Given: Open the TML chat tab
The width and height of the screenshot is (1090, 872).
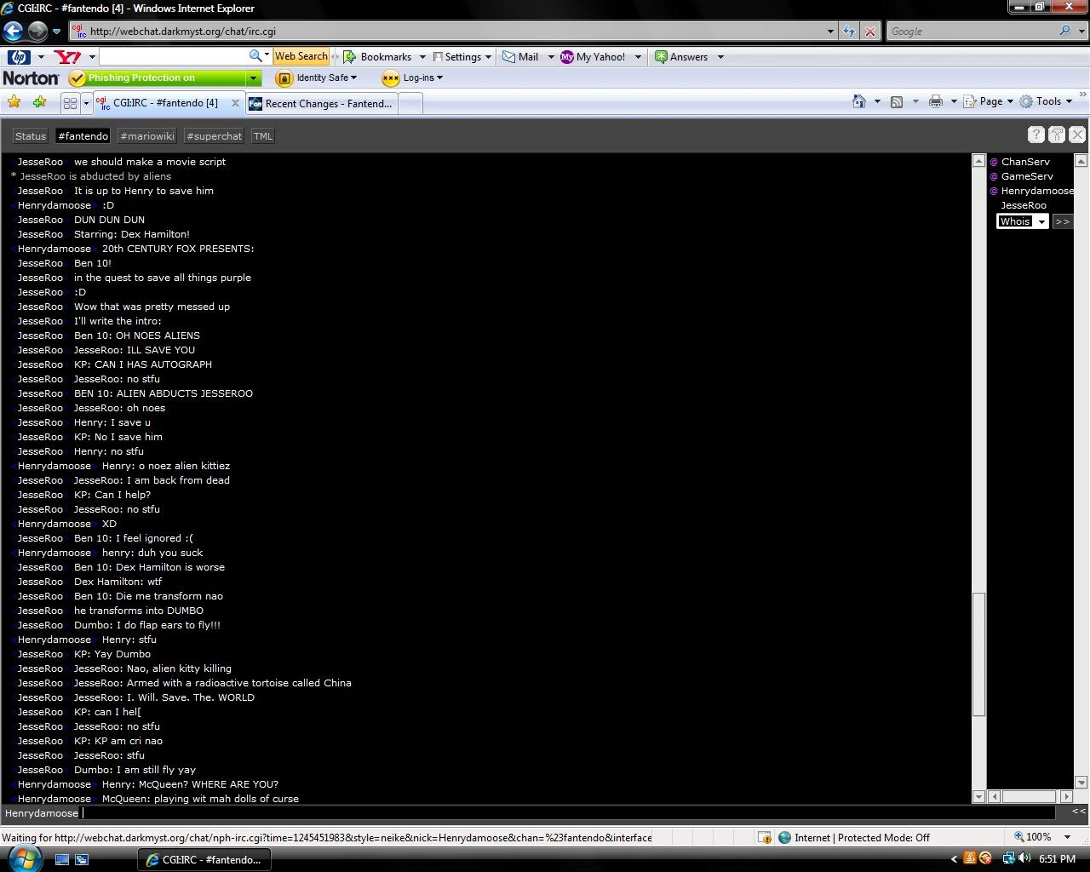Looking at the screenshot, I should point(262,136).
